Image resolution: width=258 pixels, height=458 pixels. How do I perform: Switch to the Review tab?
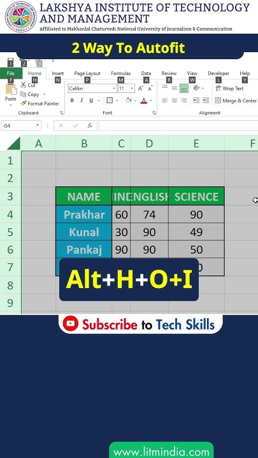click(169, 73)
